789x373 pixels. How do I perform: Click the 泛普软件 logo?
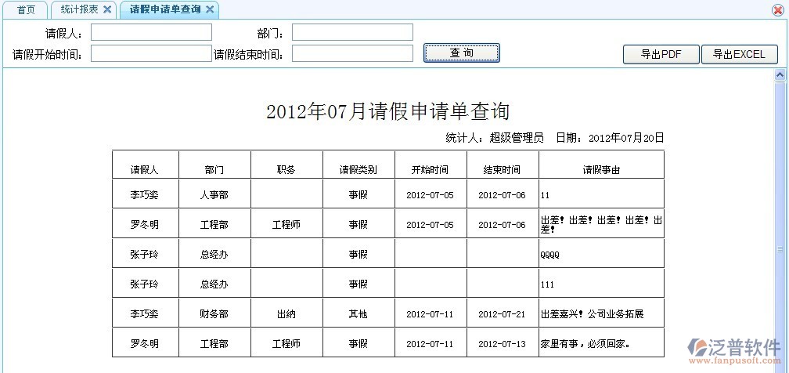pyautogui.click(x=733, y=351)
